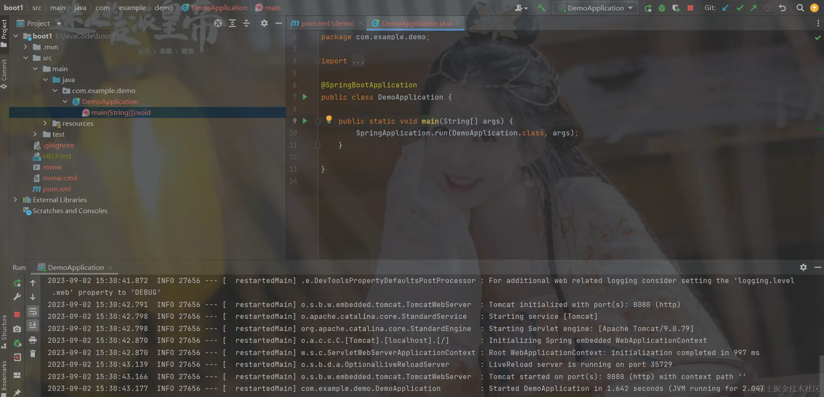Push commits with the green Git arrow

(x=754, y=8)
